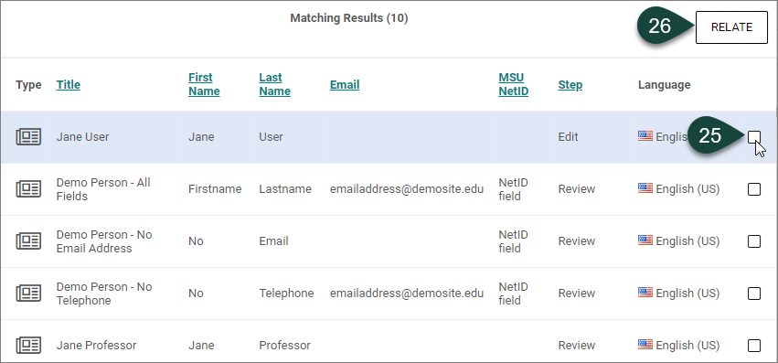Click the content type icon for Jane User
The height and width of the screenshot is (363, 778).
tap(28, 136)
